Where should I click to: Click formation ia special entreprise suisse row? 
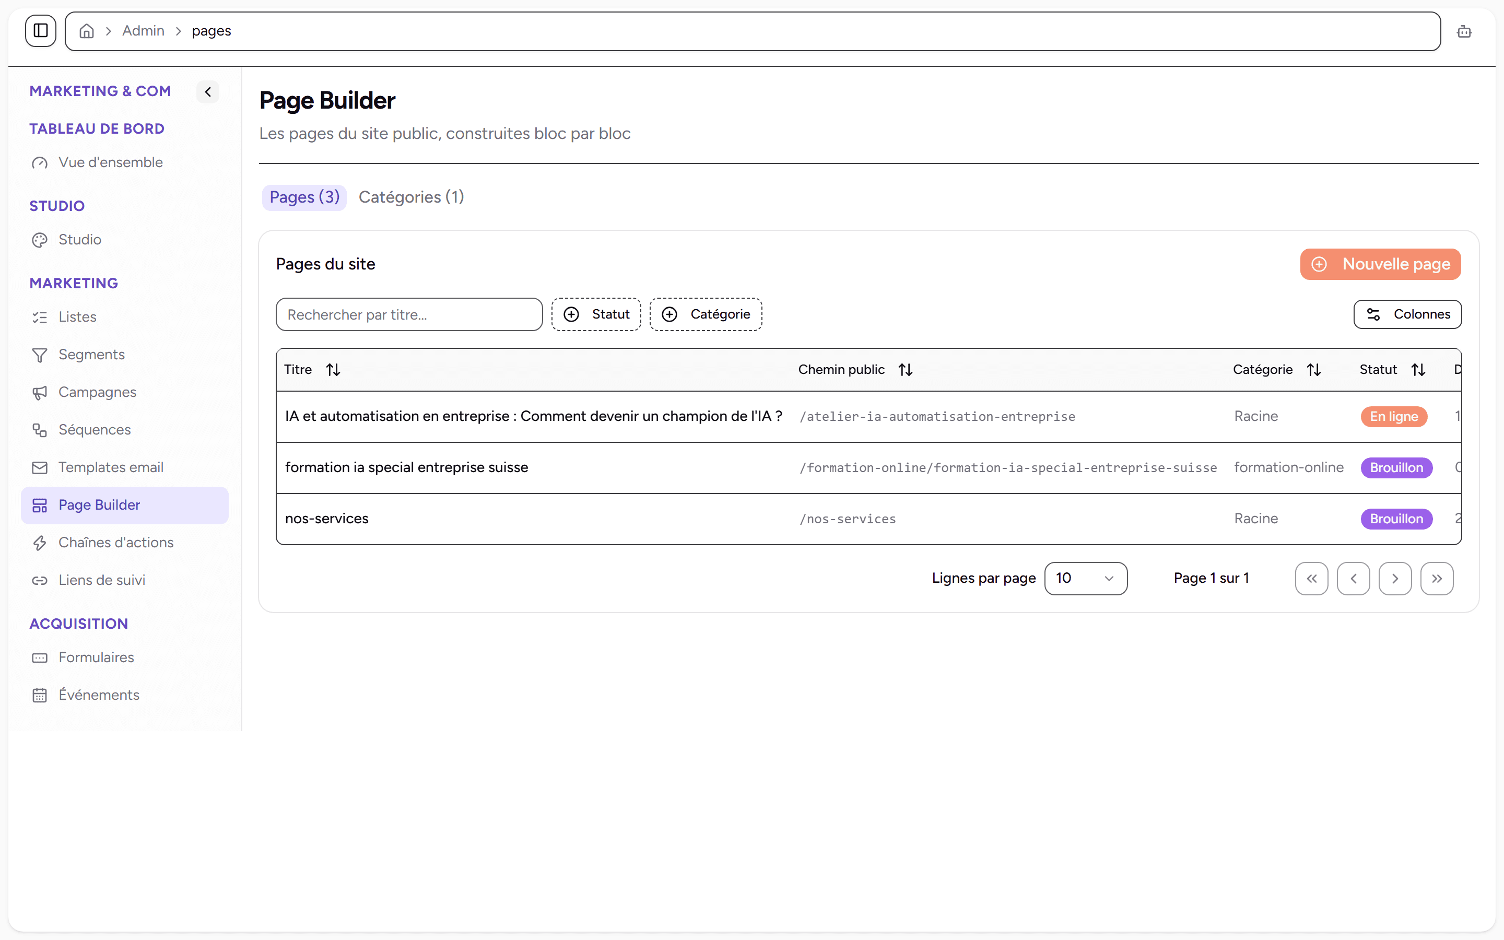pos(868,468)
